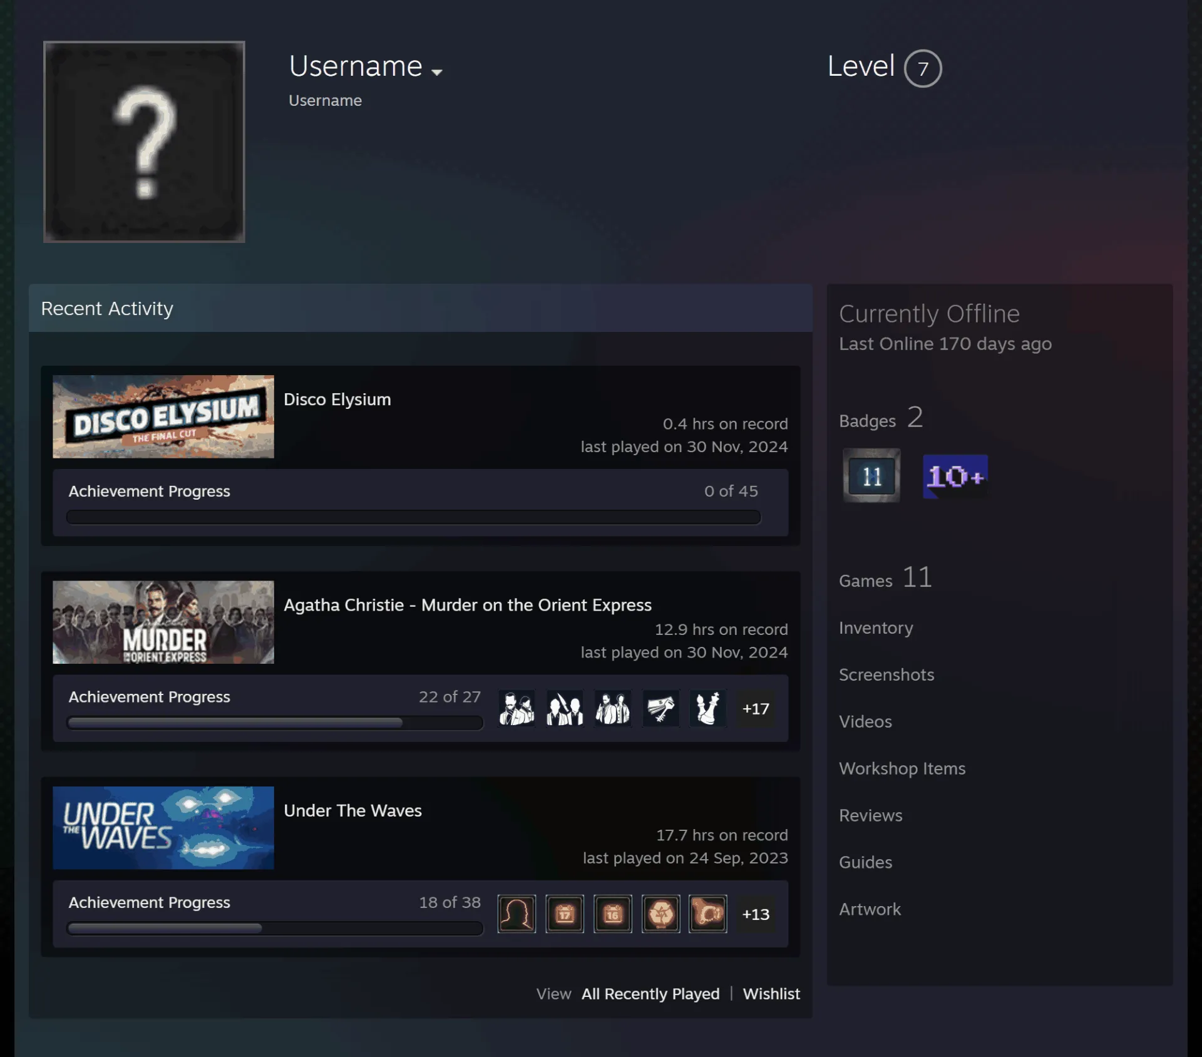This screenshot has height=1057, width=1202.
Task: Open the Disco Elysium game banner
Action: pos(163,416)
